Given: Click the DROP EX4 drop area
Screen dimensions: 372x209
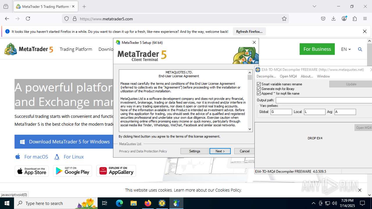Looking at the screenshot, I should point(315,138).
